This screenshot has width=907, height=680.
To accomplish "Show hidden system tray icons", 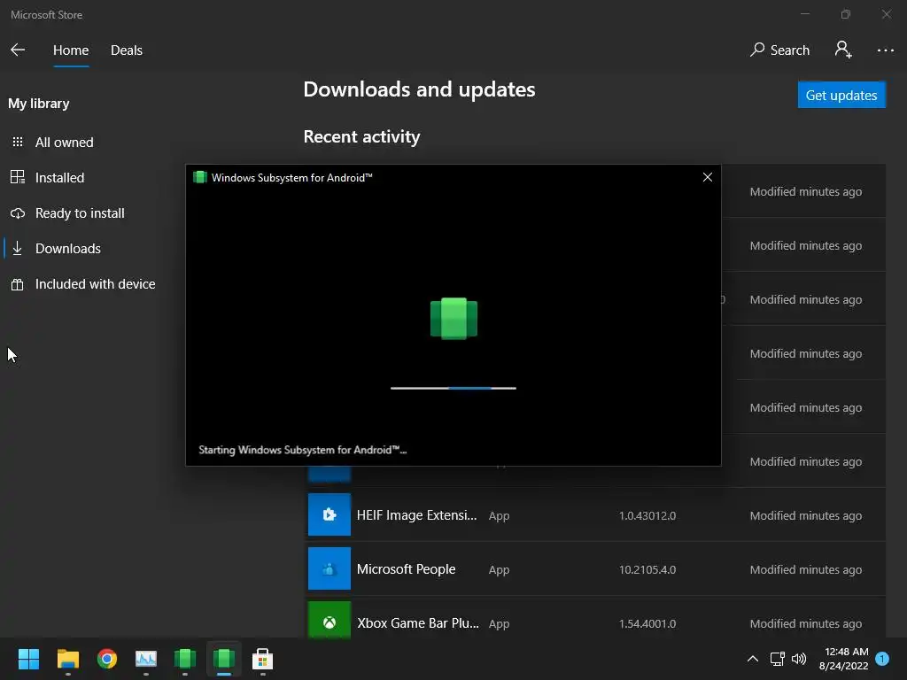I will [753, 659].
